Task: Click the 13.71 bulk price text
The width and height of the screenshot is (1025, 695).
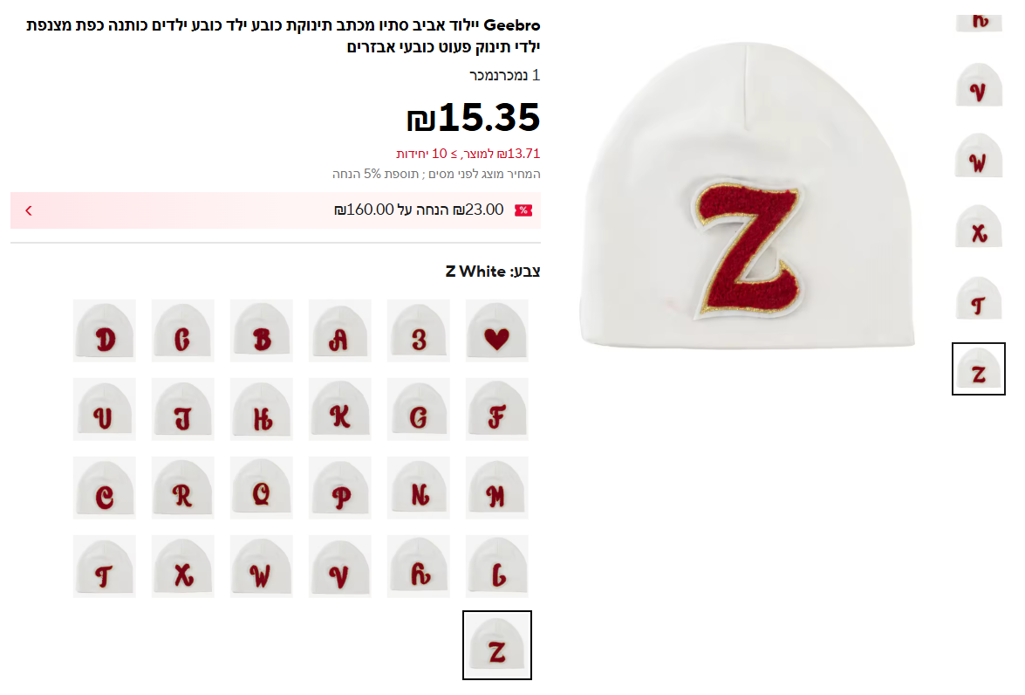Action: [468, 154]
